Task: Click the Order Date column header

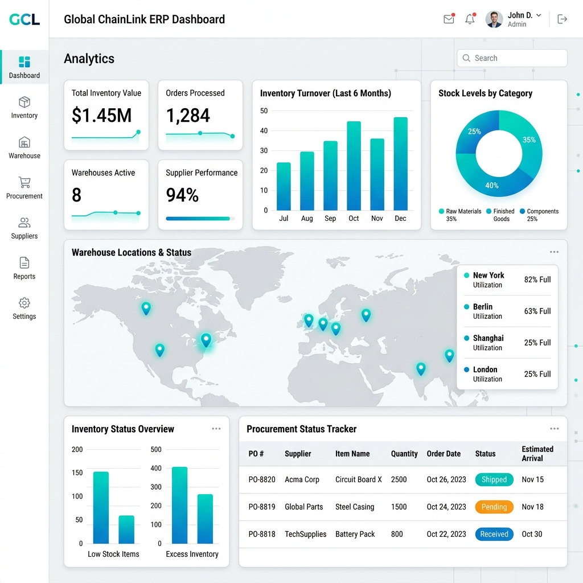Action: point(444,454)
